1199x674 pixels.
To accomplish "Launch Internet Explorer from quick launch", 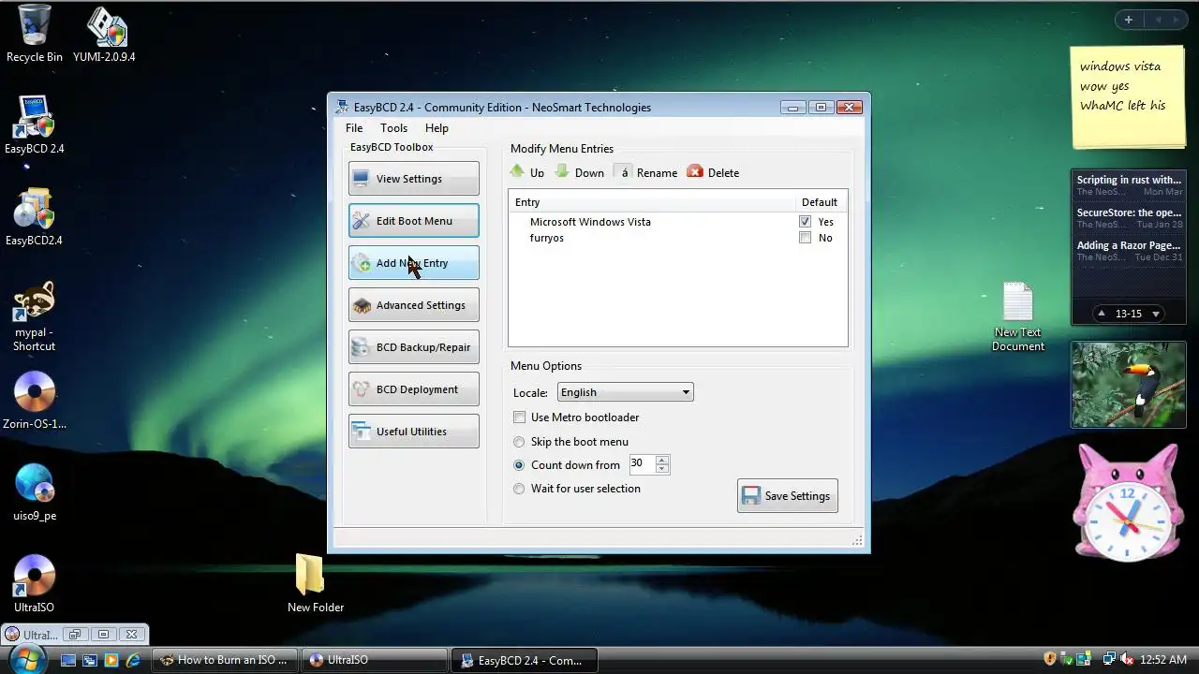I will coord(133,660).
